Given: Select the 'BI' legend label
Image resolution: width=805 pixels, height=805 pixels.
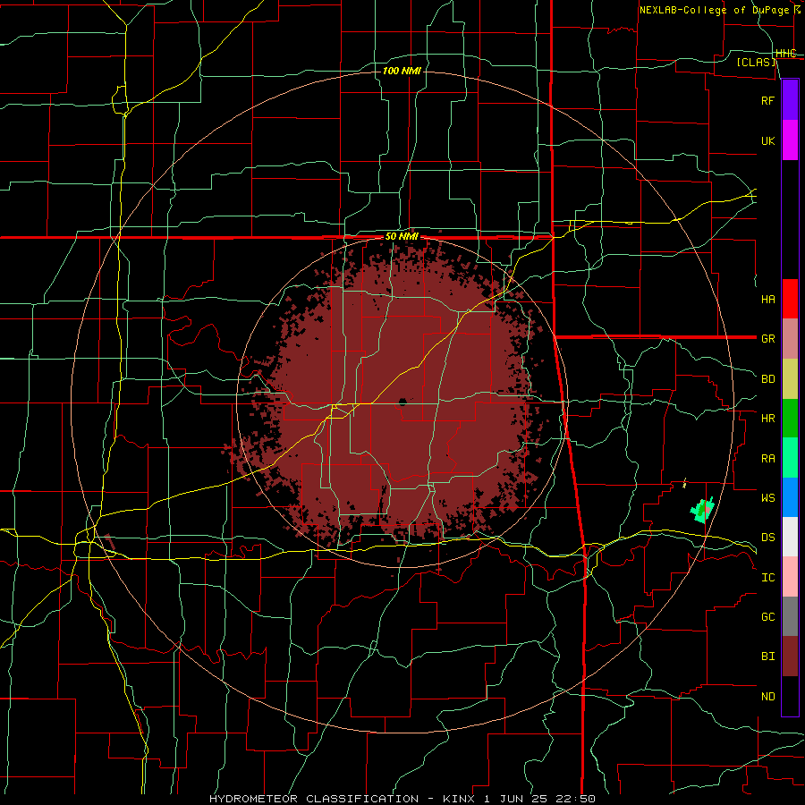Looking at the screenshot, I should click(767, 657).
